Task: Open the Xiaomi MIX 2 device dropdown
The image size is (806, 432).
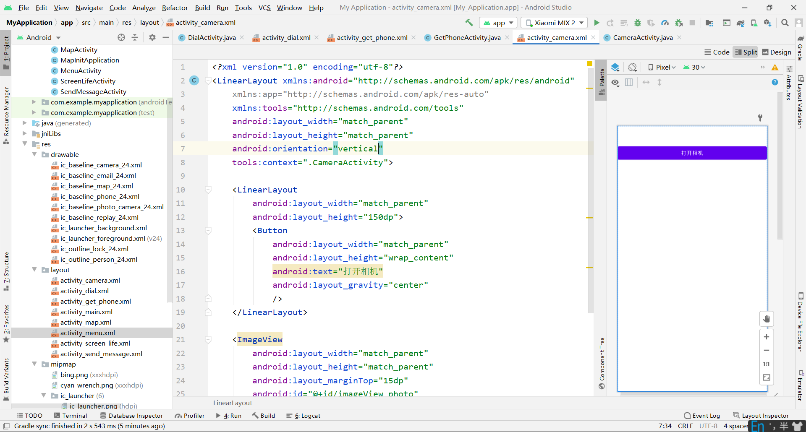Action: click(553, 23)
